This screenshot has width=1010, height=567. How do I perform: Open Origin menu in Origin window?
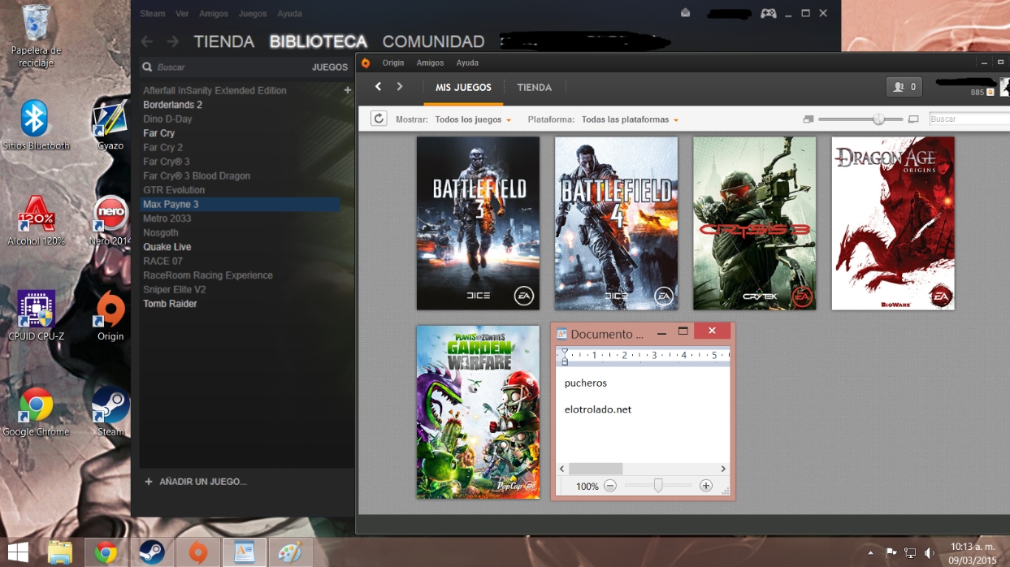(393, 63)
